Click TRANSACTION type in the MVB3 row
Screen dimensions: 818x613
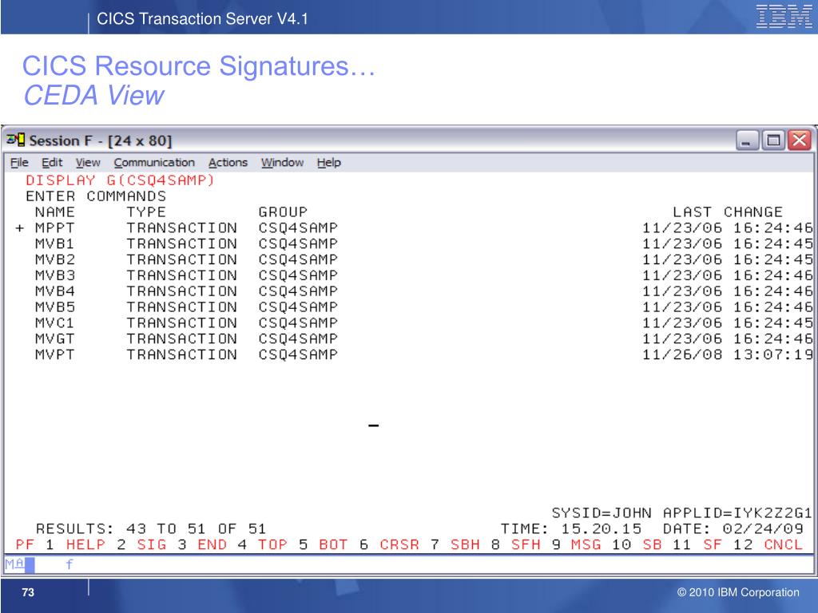tap(181, 275)
